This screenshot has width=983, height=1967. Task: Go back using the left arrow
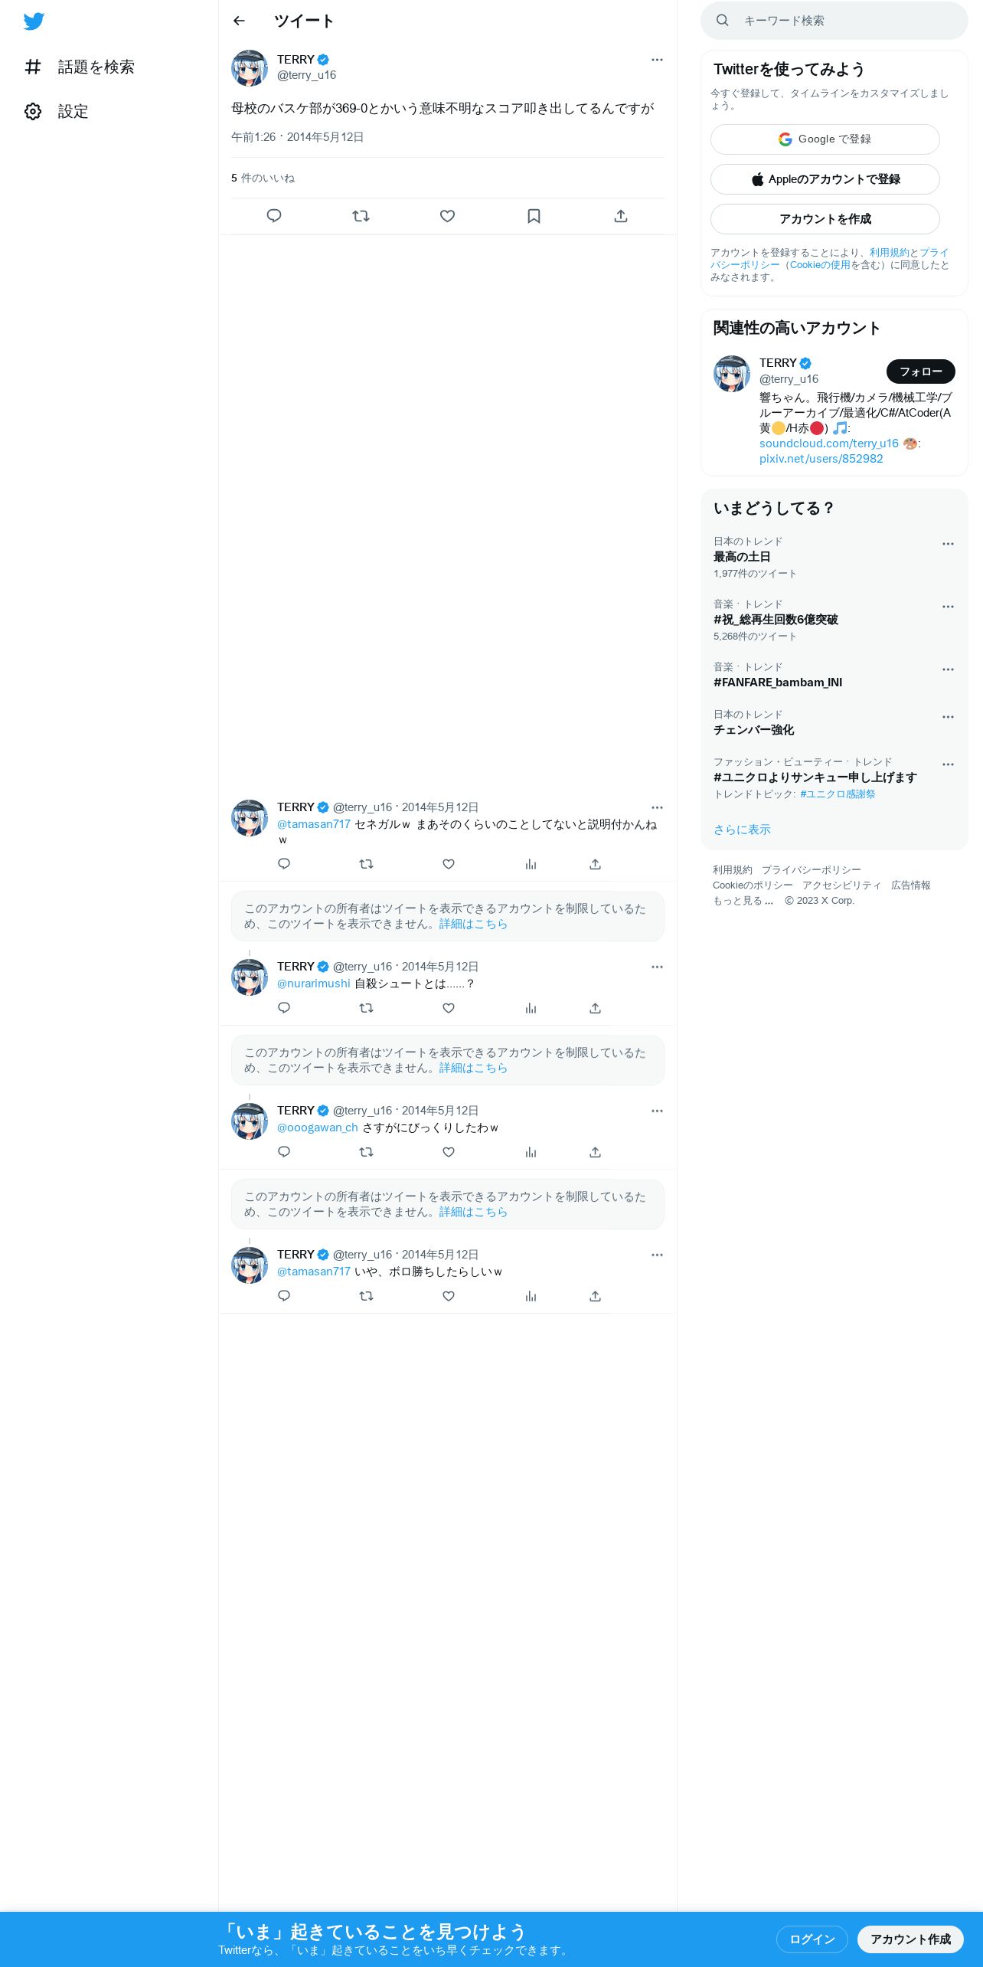pos(239,21)
